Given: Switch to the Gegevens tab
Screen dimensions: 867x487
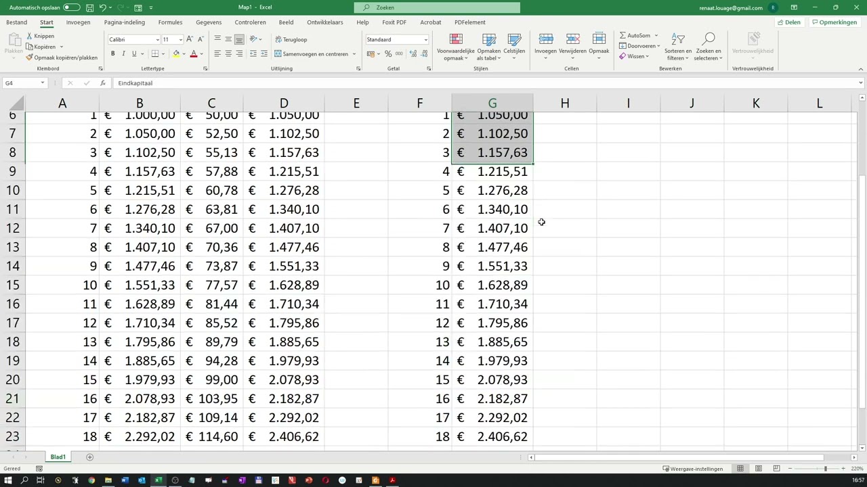Looking at the screenshot, I should click(x=209, y=22).
